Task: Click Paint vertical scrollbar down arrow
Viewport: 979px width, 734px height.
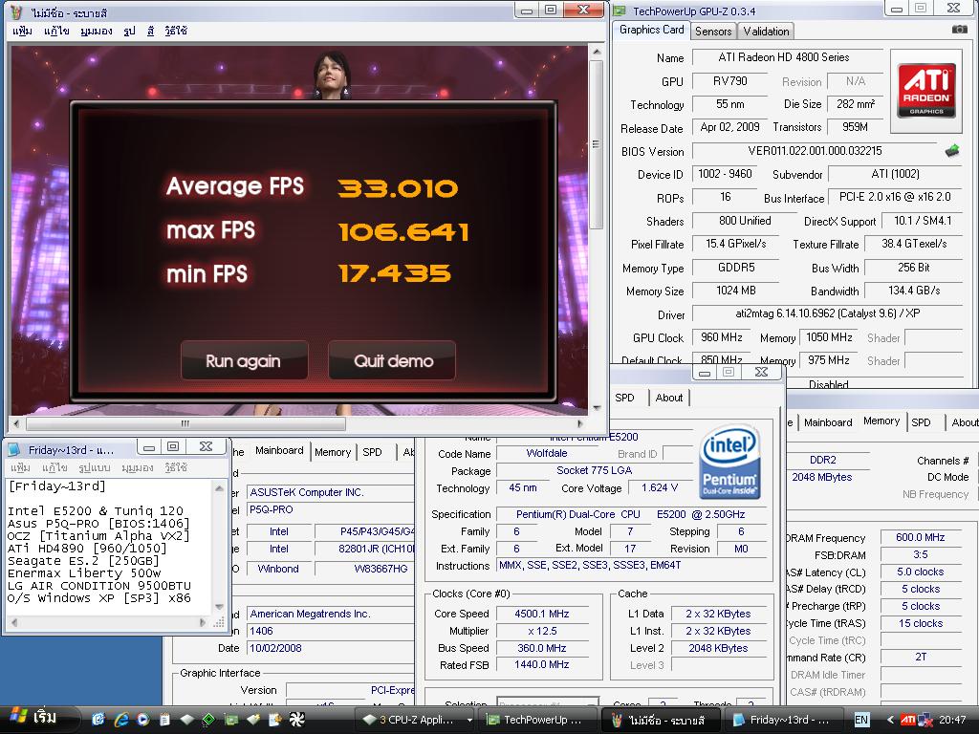Action: pos(597,407)
